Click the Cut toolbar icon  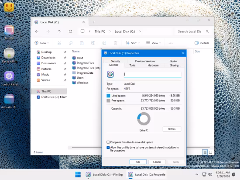[59, 43]
